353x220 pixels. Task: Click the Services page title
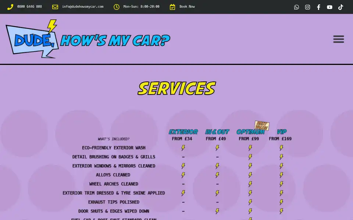[176, 88]
